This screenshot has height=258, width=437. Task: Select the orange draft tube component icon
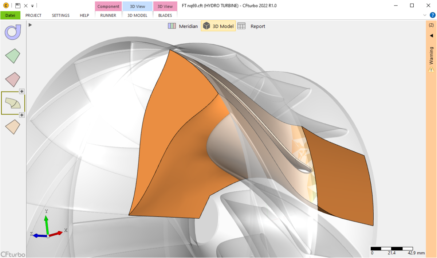pos(13,127)
